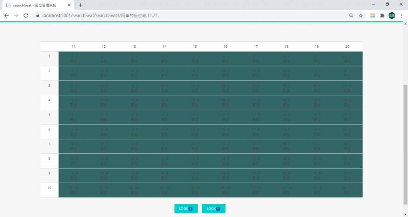Click row header 8
Image resolution: width=408 pixels, height=217 pixels.
49,161
